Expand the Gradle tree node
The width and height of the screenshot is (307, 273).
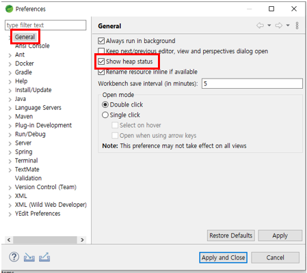click(x=10, y=73)
